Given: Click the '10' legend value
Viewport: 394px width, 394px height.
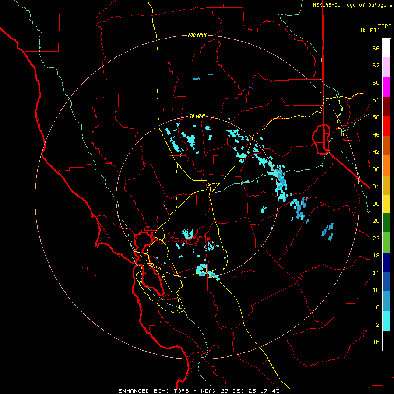Looking at the screenshot, I should pyautogui.click(x=376, y=290).
